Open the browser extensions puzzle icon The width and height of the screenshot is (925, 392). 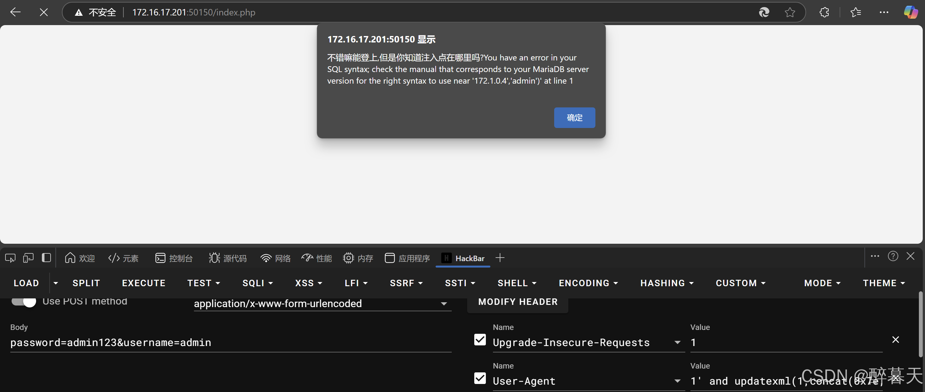click(x=824, y=12)
